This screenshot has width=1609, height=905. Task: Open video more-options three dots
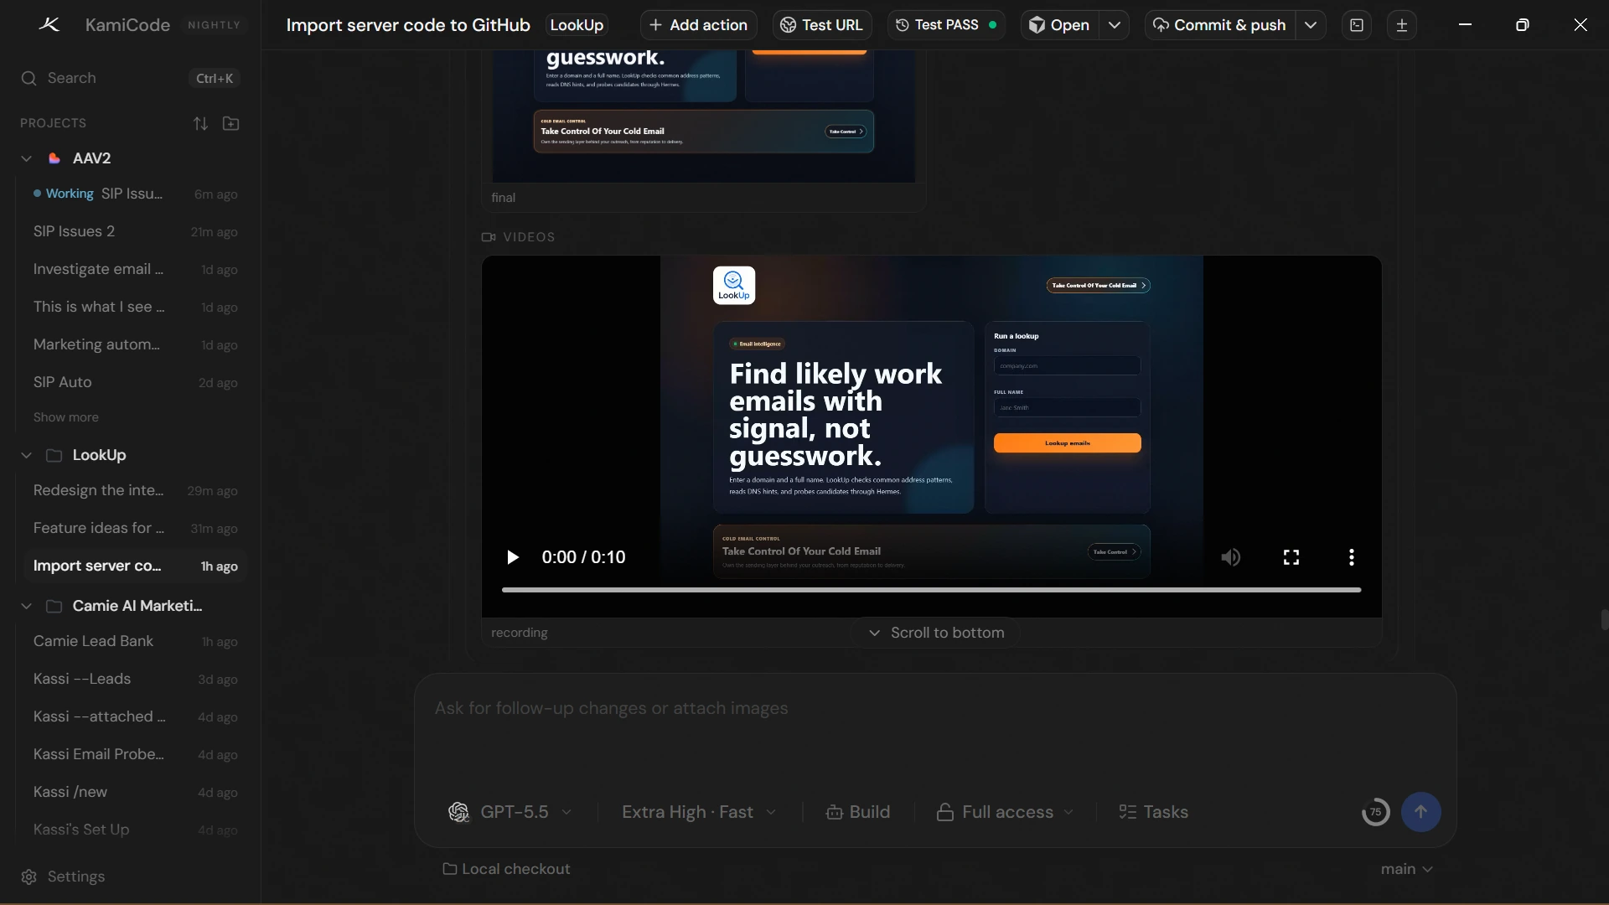pyautogui.click(x=1352, y=557)
